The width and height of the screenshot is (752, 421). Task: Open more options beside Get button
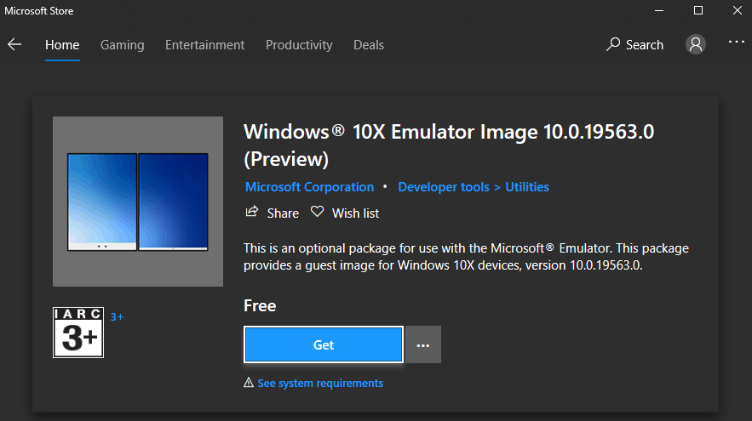tap(423, 344)
